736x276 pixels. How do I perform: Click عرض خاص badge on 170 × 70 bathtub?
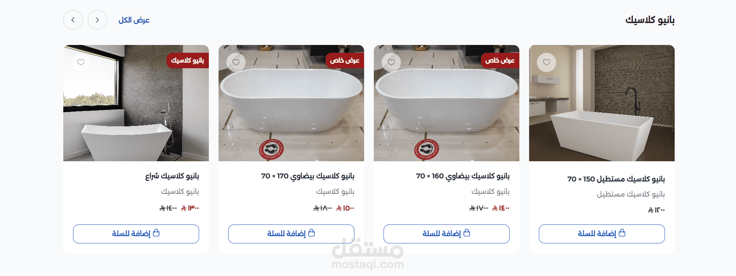point(345,60)
